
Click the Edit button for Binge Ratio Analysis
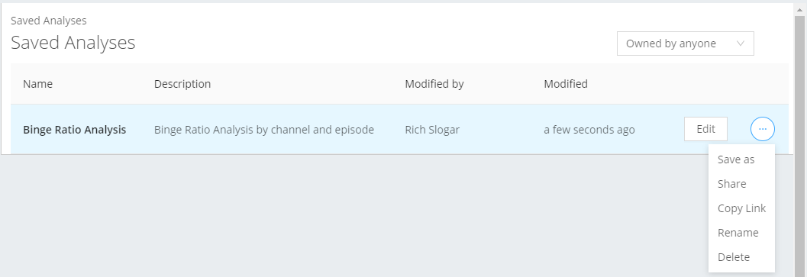coord(705,129)
